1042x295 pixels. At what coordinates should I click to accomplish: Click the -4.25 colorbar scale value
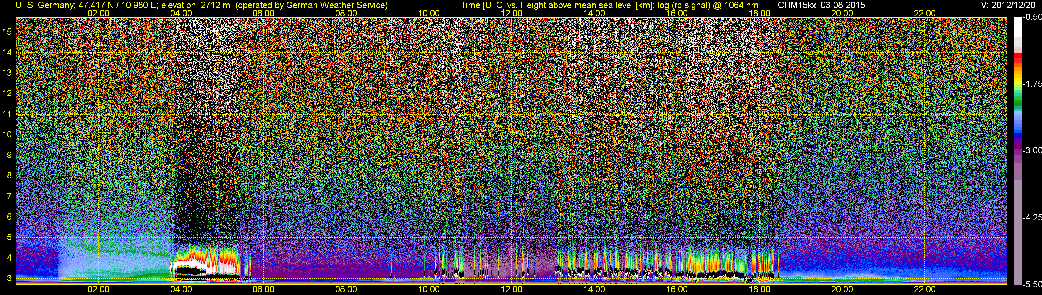click(1032, 217)
